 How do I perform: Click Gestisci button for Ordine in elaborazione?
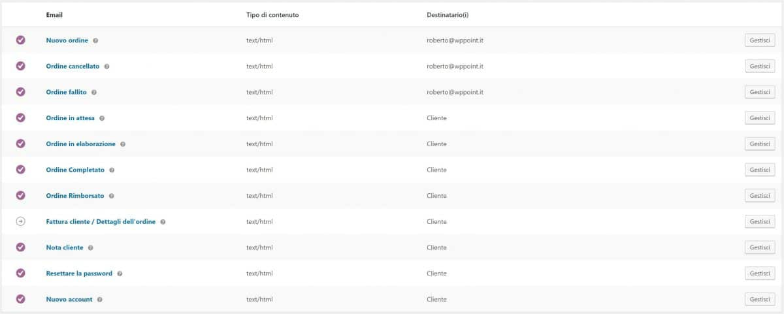coord(760,144)
